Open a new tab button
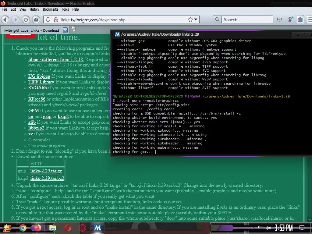 coord(74,29)
